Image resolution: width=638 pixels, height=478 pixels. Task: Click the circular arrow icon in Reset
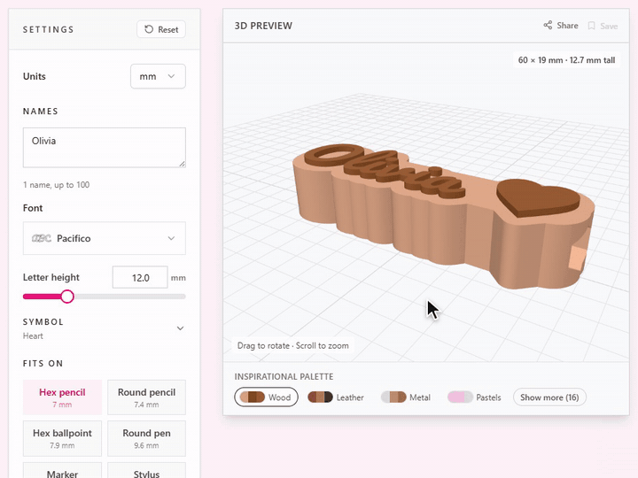[x=149, y=29]
